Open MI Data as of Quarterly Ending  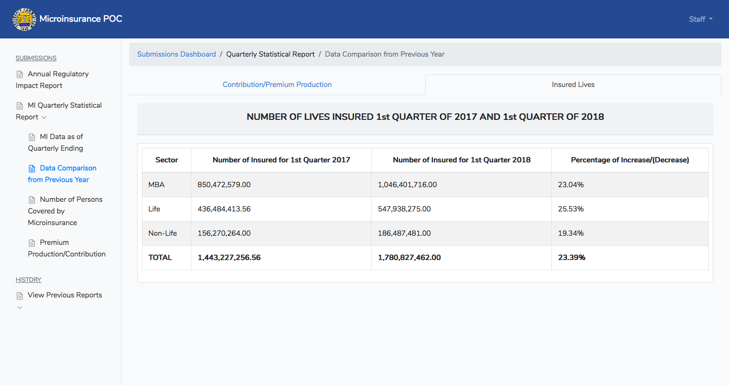click(x=56, y=142)
